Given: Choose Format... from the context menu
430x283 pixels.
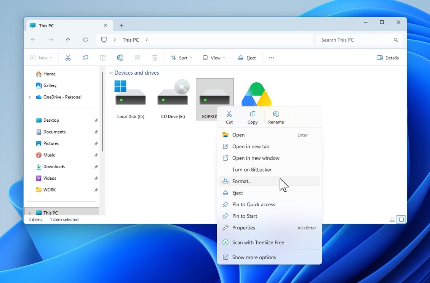Looking at the screenshot, I should coord(269,181).
